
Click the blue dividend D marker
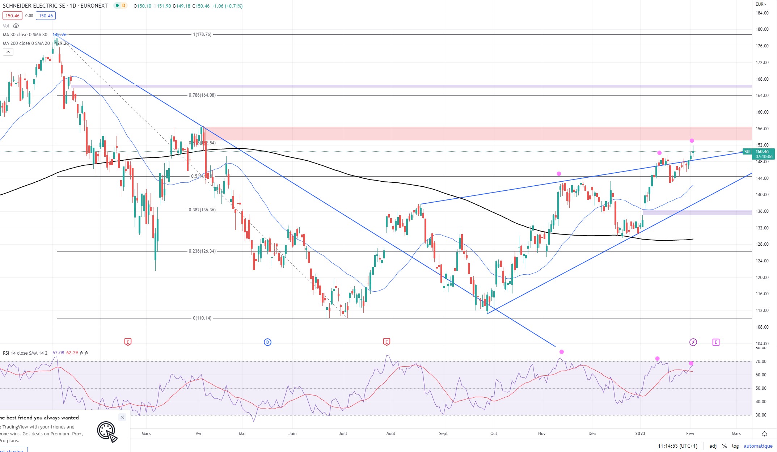[267, 342]
